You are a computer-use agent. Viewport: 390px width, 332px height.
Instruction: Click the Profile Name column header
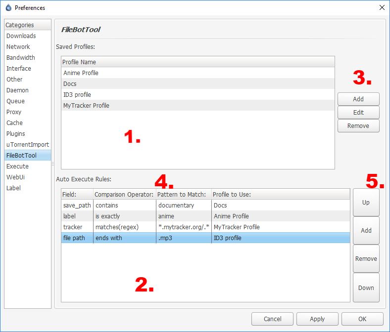(x=198, y=62)
